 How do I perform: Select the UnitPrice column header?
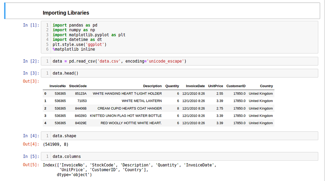(x=216, y=86)
